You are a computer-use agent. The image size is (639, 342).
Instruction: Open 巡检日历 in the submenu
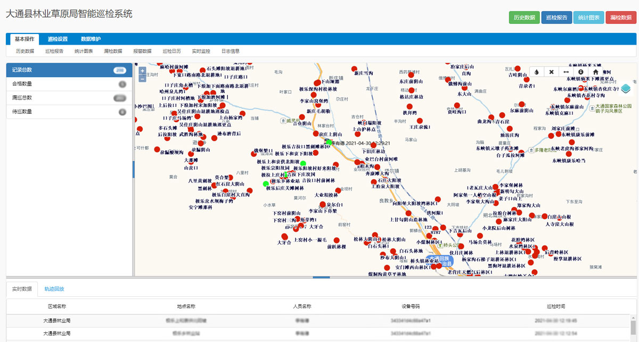tap(171, 51)
